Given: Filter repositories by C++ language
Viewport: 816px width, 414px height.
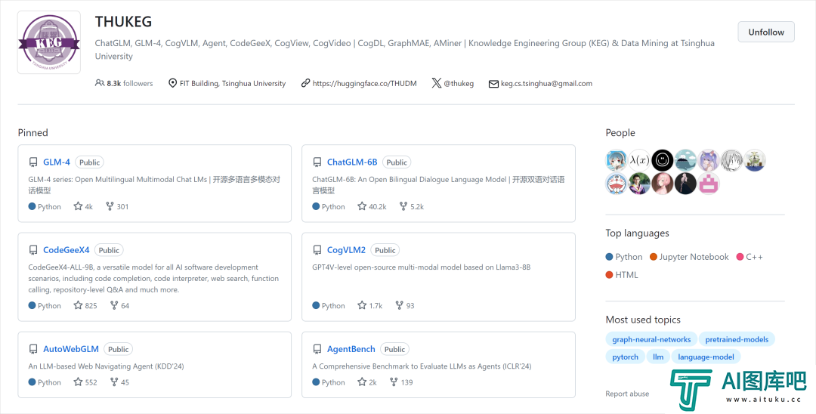Looking at the screenshot, I should tap(750, 257).
